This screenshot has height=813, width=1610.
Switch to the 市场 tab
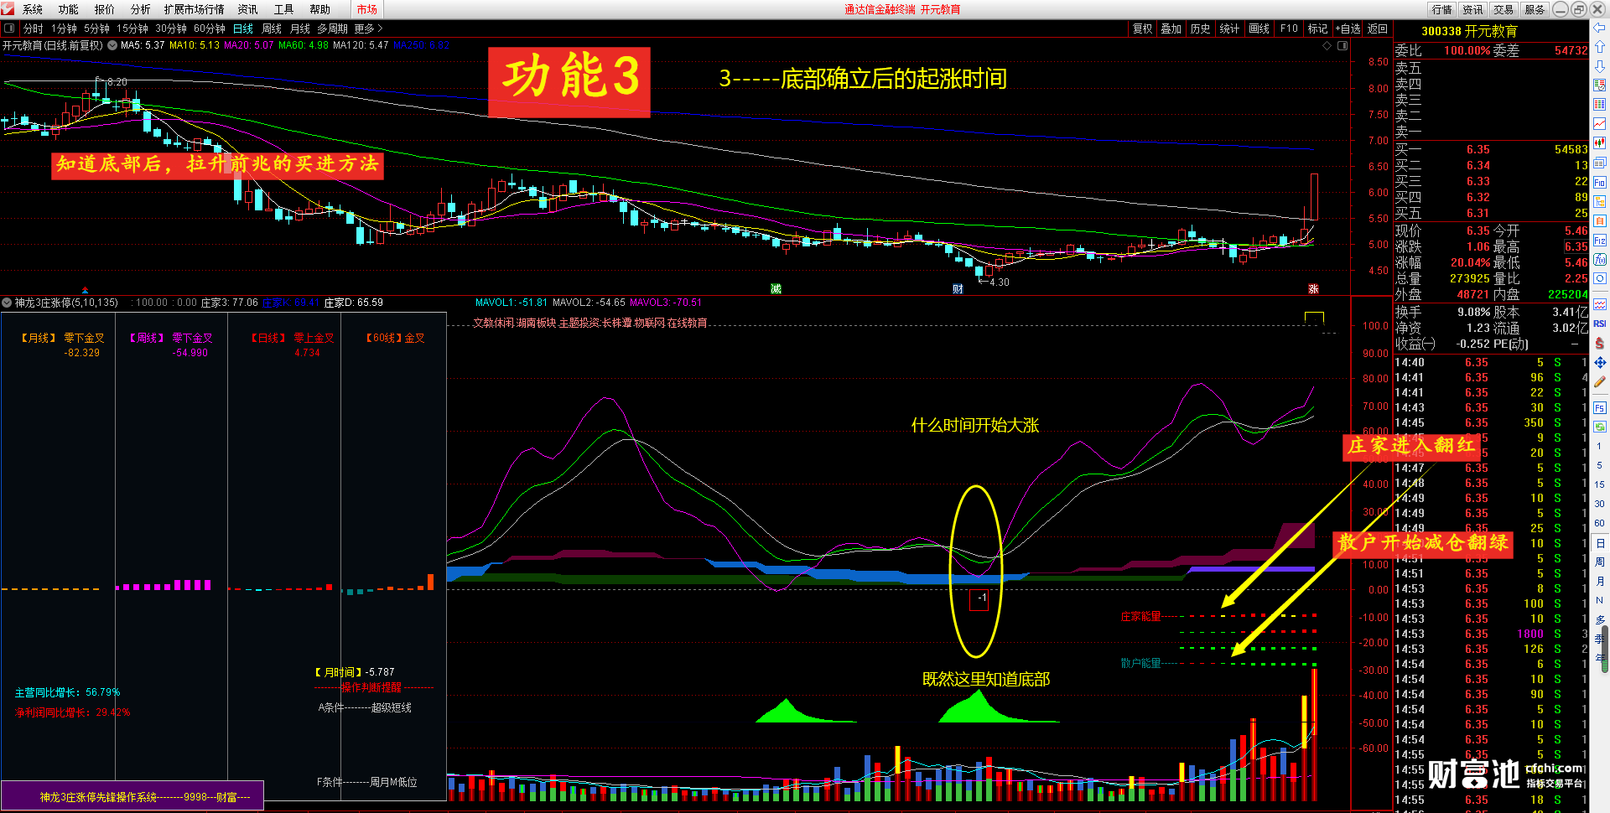366,9
